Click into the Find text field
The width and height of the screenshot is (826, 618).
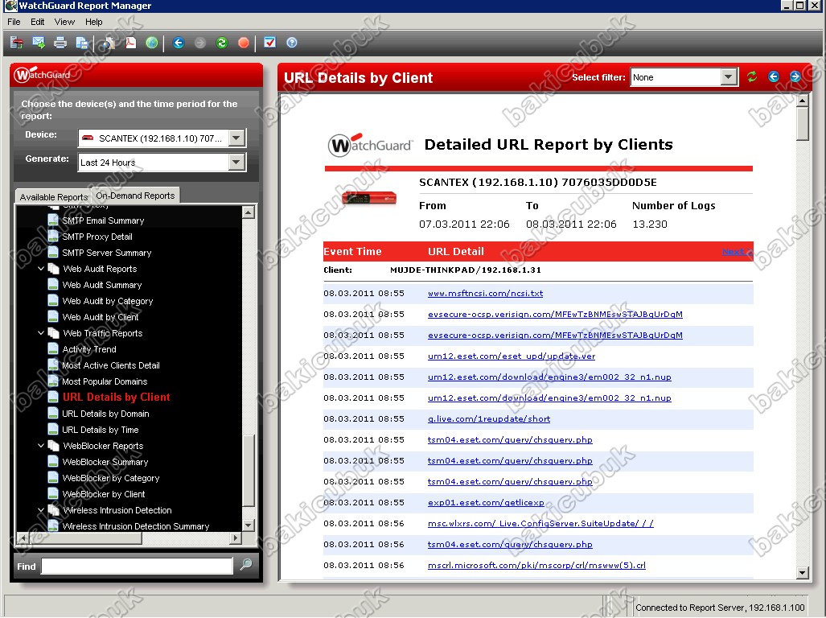[x=137, y=566]
